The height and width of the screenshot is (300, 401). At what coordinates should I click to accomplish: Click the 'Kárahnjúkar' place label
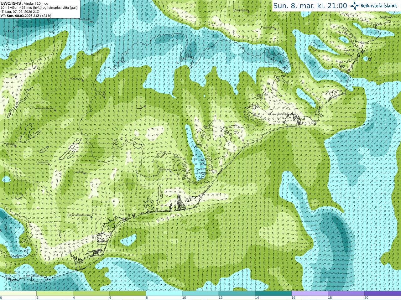(241, 10)
